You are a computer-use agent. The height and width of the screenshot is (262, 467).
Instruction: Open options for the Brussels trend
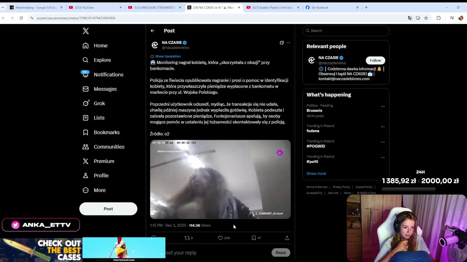pyautogui.click(x=383, y=106)
